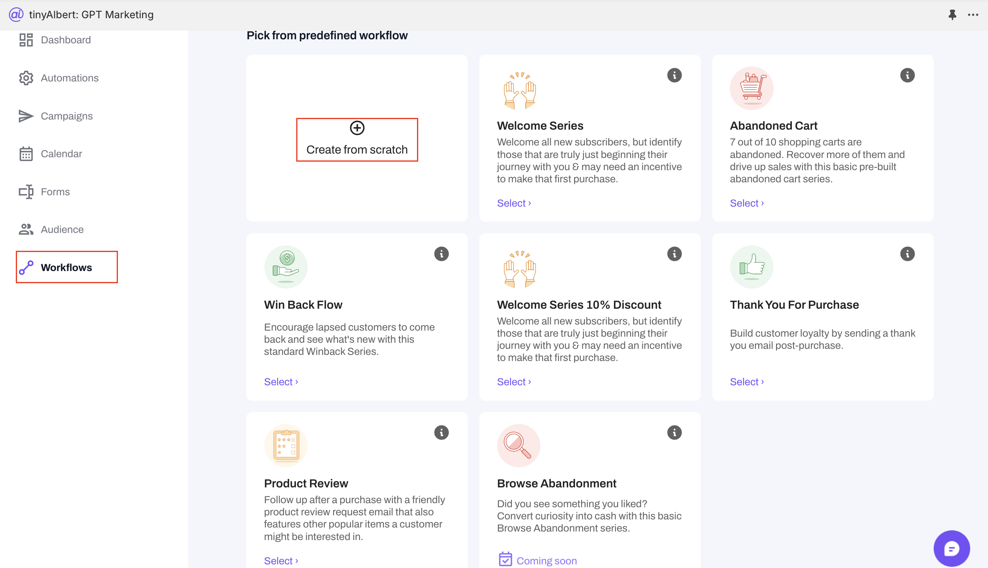988x568 pixels.
Task: Click the Thank You For Purchase info icon
Action: pyautogui.click(x=907, y=254)
